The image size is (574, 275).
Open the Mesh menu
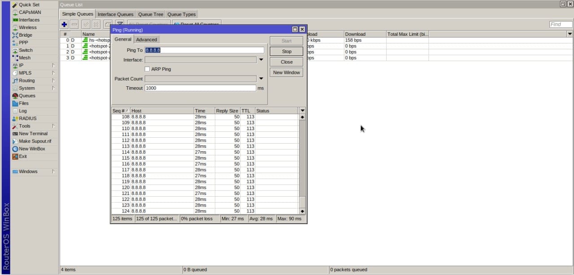[25, 58]
